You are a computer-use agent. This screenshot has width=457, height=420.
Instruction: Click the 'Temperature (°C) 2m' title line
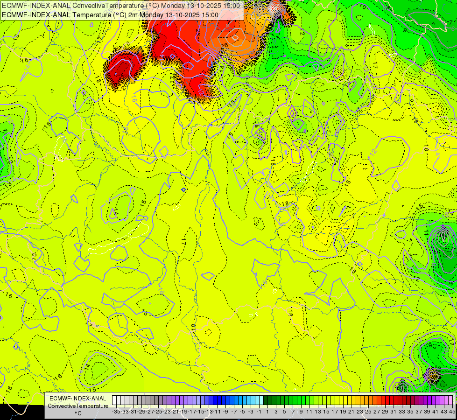[110, 15]
